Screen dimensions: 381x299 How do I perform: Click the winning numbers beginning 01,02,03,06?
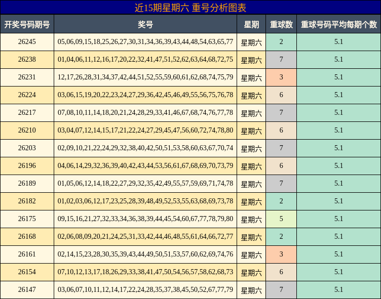pyautogui.click(x=145, y=201)
